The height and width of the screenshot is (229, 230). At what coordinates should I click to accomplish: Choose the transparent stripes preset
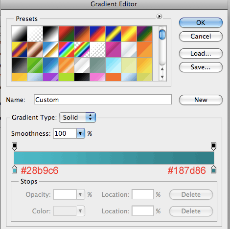[x=97, y=49]
